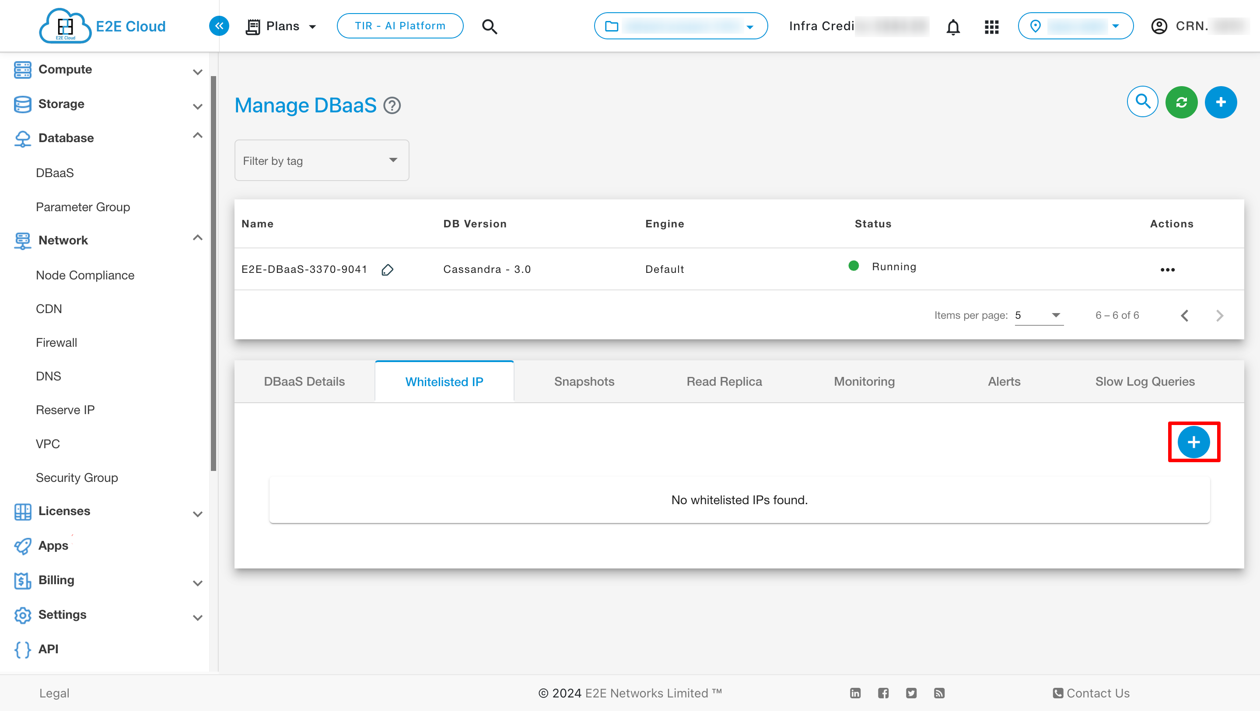Refresh the DBaaS list
Image resolution: width=1260 pixels, height=711 pixels.
pyautogui.click(x=1181, y=102)
